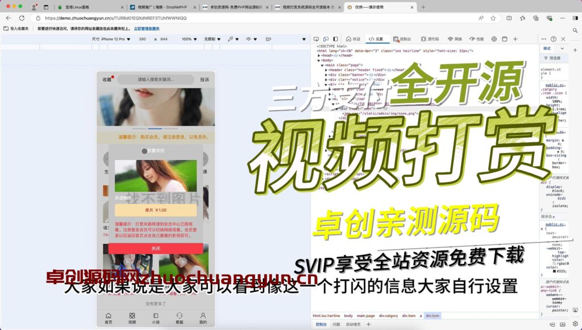Click the rotate device icon

click(268, 39)
